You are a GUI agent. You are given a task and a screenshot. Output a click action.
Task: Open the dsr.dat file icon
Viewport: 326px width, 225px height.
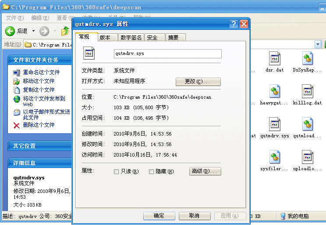pyautogui.click(x=275, y=58)
